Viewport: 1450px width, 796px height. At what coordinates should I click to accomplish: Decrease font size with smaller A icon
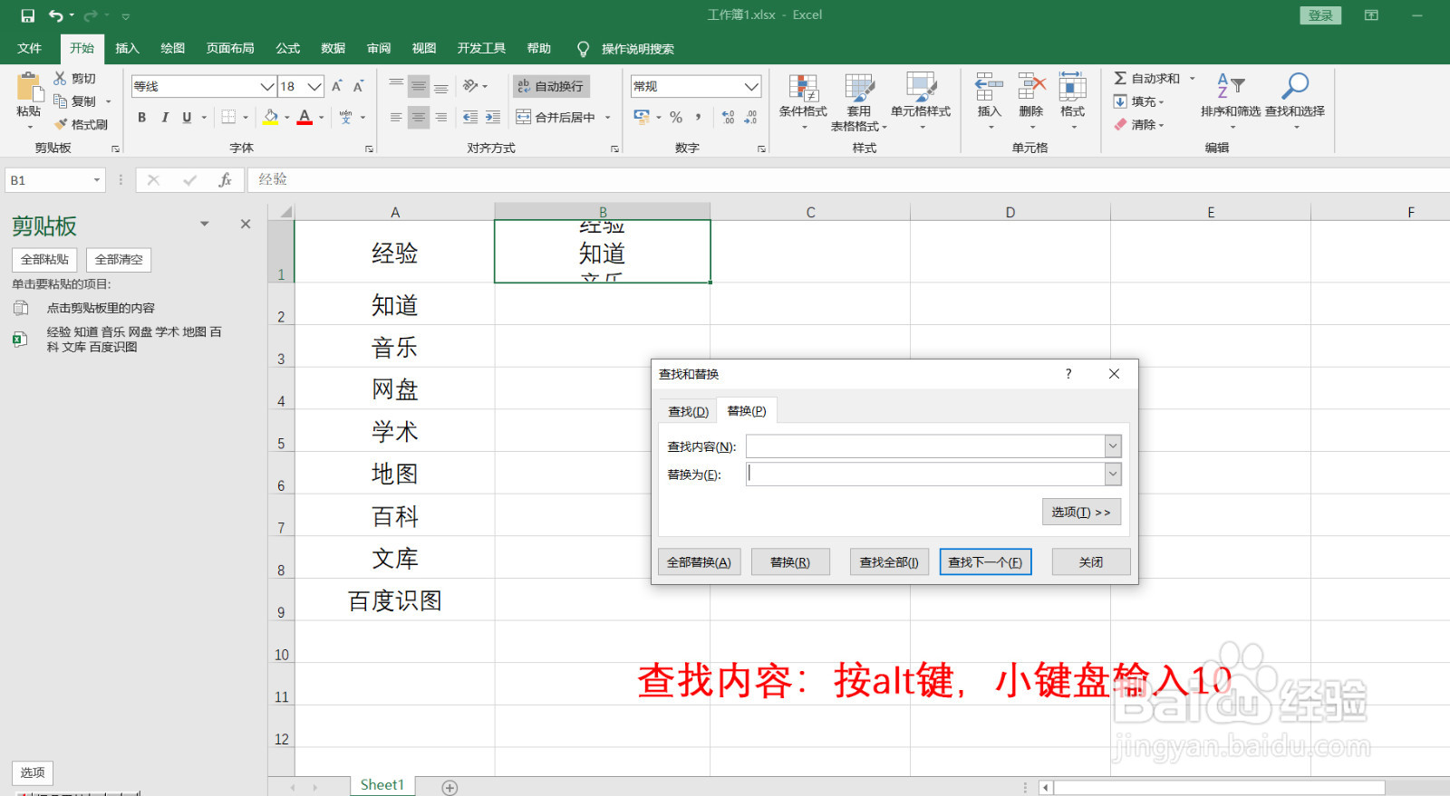(359, 86)
